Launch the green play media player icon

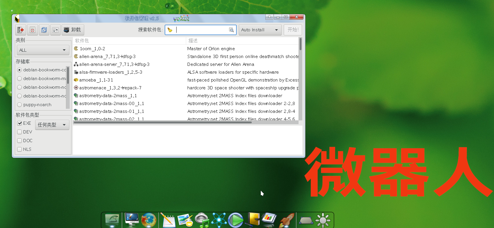pyautogui.click(x=236, y=220)
